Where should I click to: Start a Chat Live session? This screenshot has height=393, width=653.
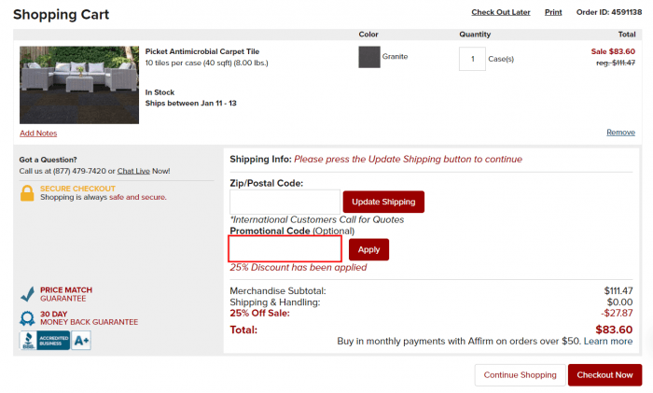coord(133,171)
